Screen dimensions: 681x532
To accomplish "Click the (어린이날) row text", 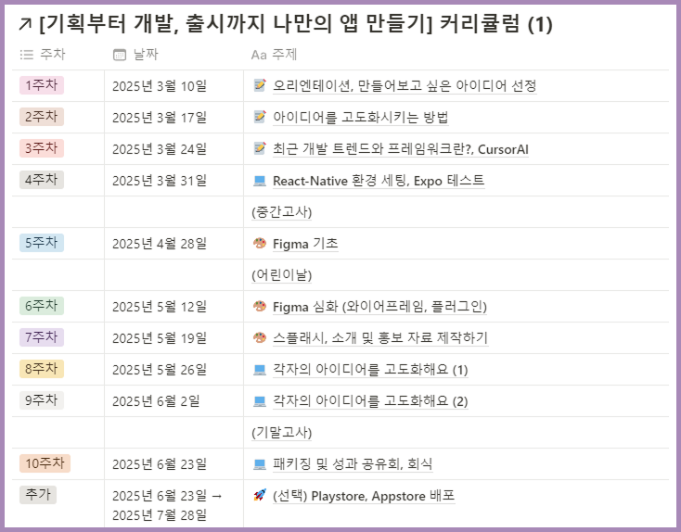I will (281, 275).
